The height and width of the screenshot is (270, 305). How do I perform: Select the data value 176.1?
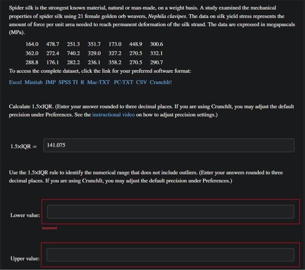(53, 62)
